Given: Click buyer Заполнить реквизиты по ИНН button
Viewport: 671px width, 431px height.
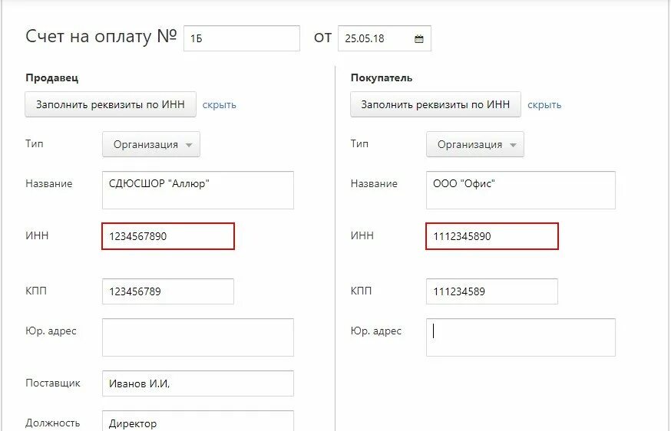Looking at the screenshot, I should pyautogui.click(x=435, y=104).
